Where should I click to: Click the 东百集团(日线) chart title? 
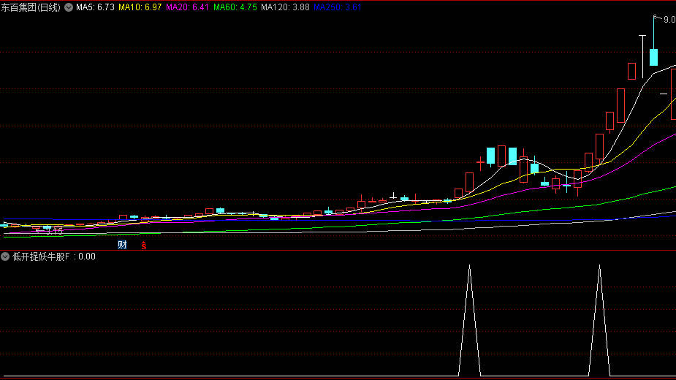coord(31,7)
